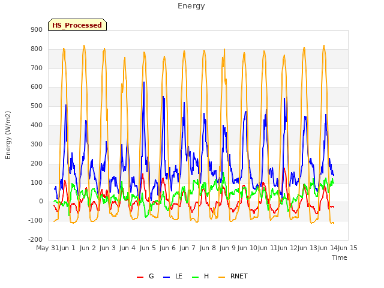The height and width of the screenshot is (288, 384).
Task: Click the G legend entry
Action: 145,276
